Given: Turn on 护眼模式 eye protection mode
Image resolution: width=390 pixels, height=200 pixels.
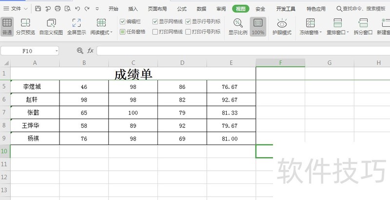Looking at the screenshot, I should [x=282, y=27].
